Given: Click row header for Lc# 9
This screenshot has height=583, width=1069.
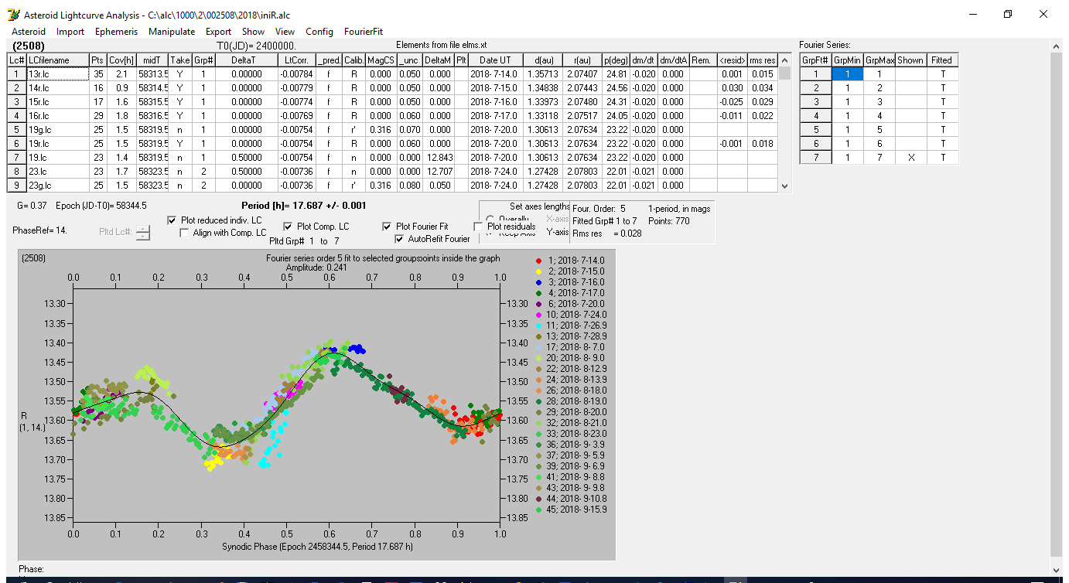Looking at the screenshot, I should tap(17, 186).
